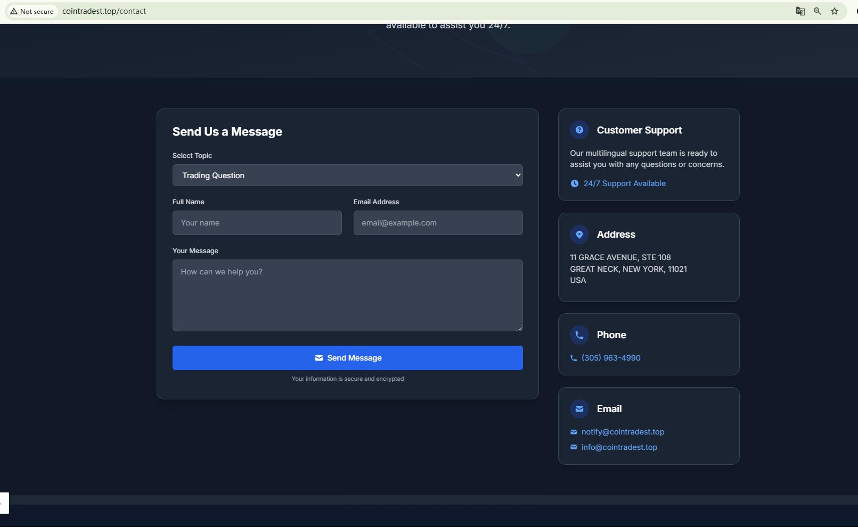The image size is (858, 527).
Task: Click the round Email envelope icon
Action: [579, 409]
